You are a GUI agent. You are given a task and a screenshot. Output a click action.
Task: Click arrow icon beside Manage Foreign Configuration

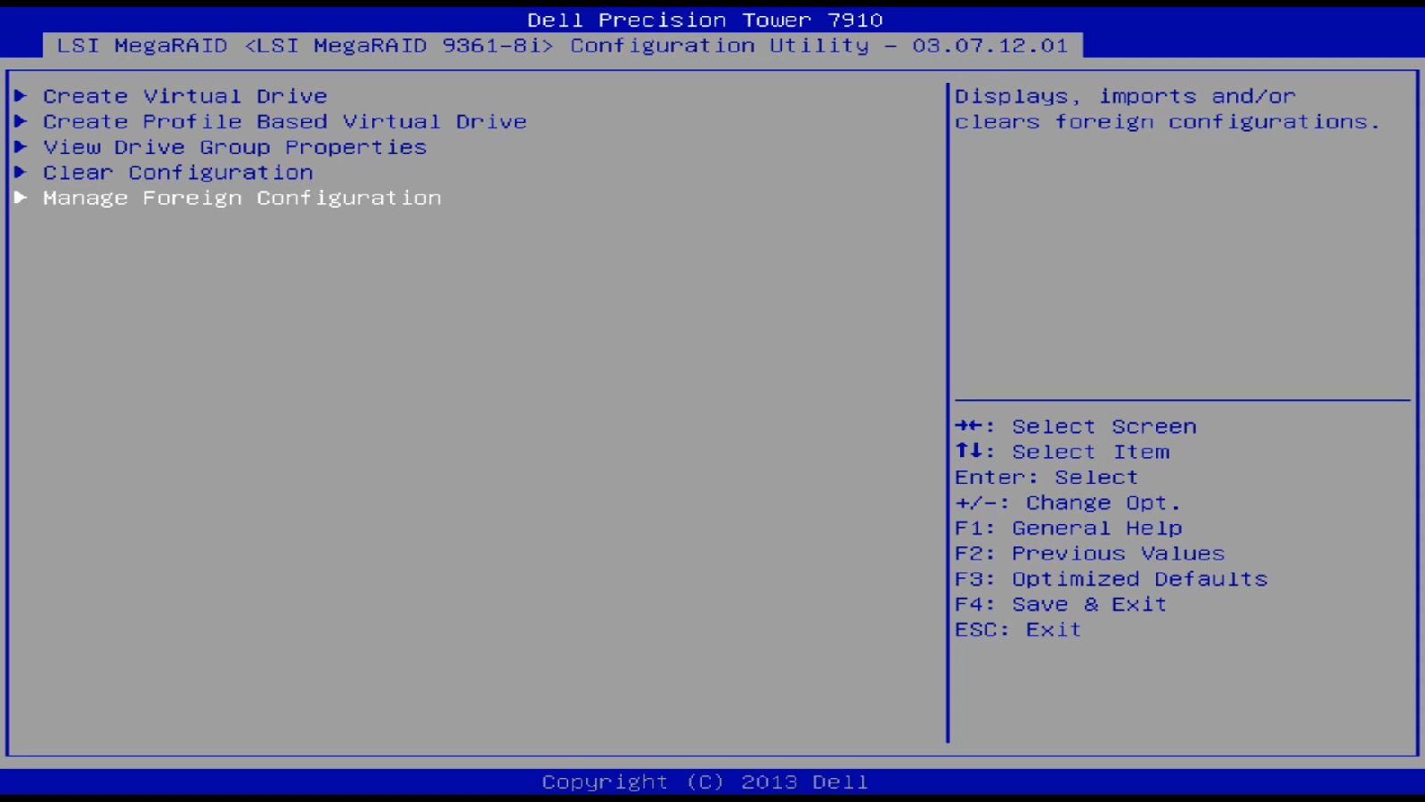(22, 197)
